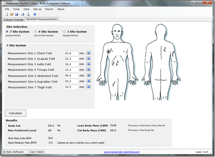Click the Scapula Fold value field
This screenshot has width=215, height=157.
pos(71,59)
